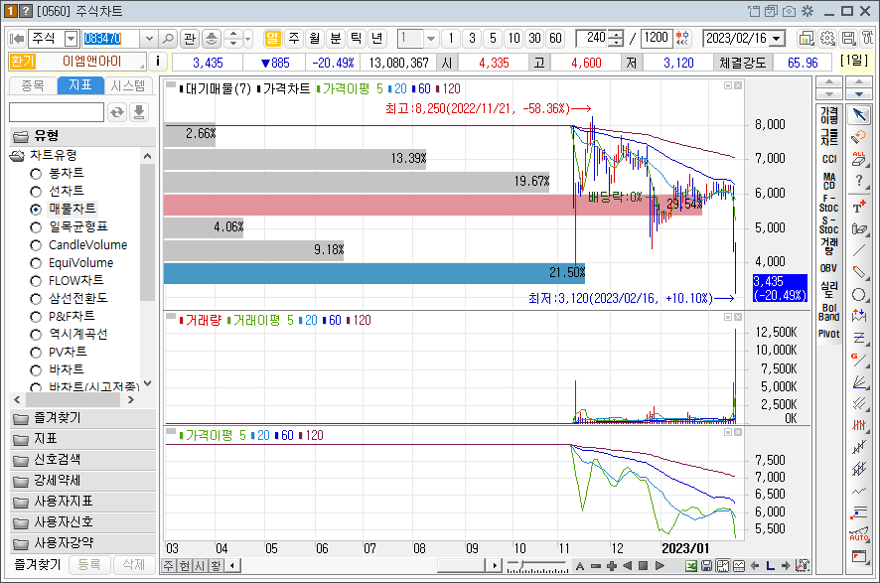This screenshot has height=583, width=880.
Task: Expand the 강세약세 folder
Action: [82, 481]
